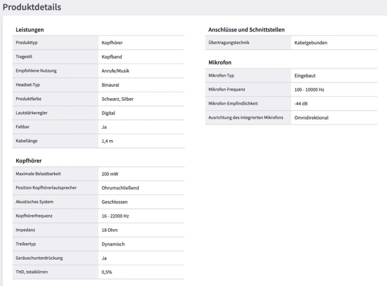
Task: Click the Geräuschunterdrückung row label
Action: 39,258
